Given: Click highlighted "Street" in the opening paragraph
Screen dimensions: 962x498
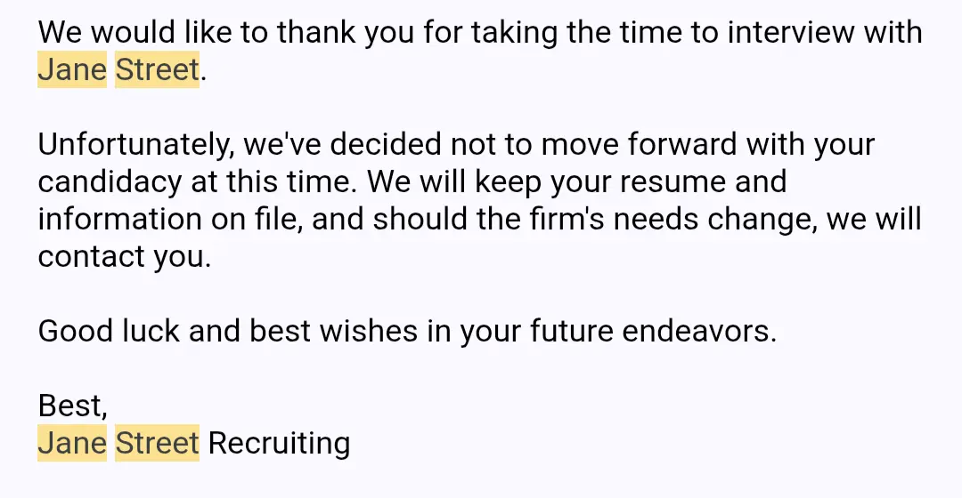Looking at the screenshot, I should 157,69.
